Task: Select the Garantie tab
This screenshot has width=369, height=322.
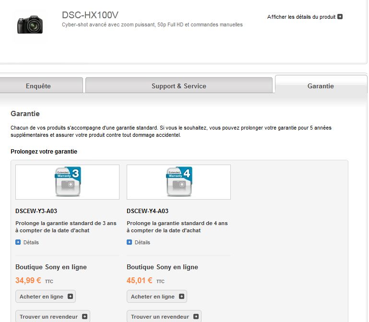Action: [320, 86]
